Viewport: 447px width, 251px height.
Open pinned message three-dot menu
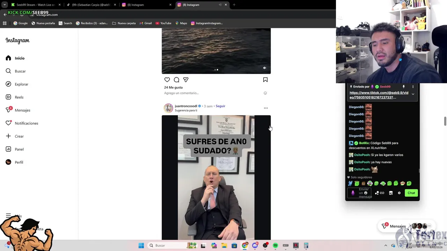coord(413,86)
